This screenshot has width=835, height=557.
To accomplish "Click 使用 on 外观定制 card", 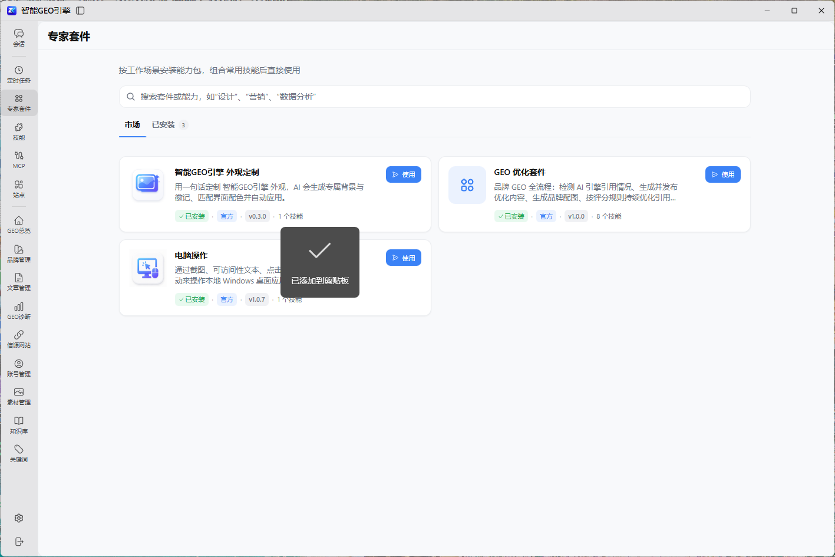I will (404, 174).
